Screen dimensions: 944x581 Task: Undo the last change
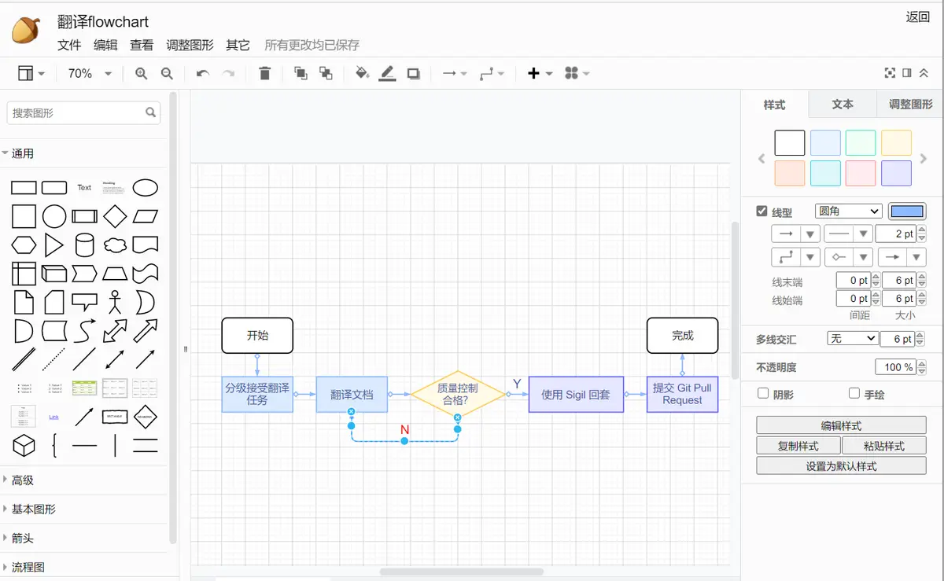(x=203, y=73)
